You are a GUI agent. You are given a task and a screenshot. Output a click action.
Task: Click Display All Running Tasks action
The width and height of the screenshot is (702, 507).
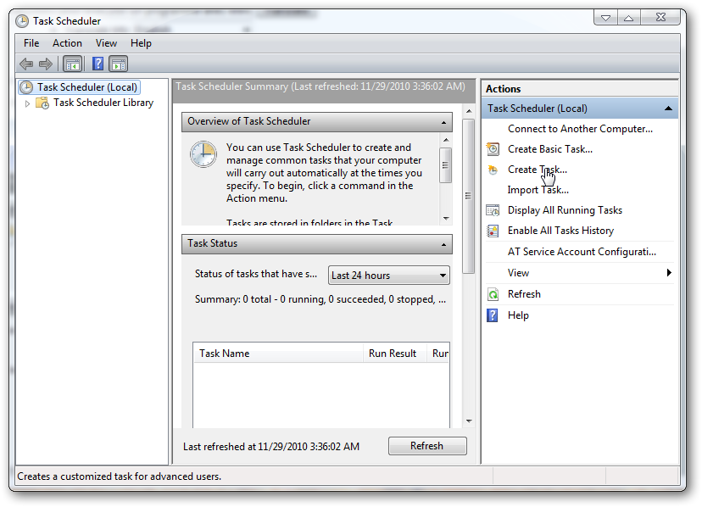[565, 210]
